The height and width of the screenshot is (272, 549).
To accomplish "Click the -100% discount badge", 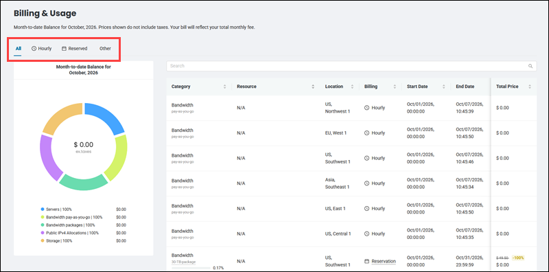I will point(518,258).
